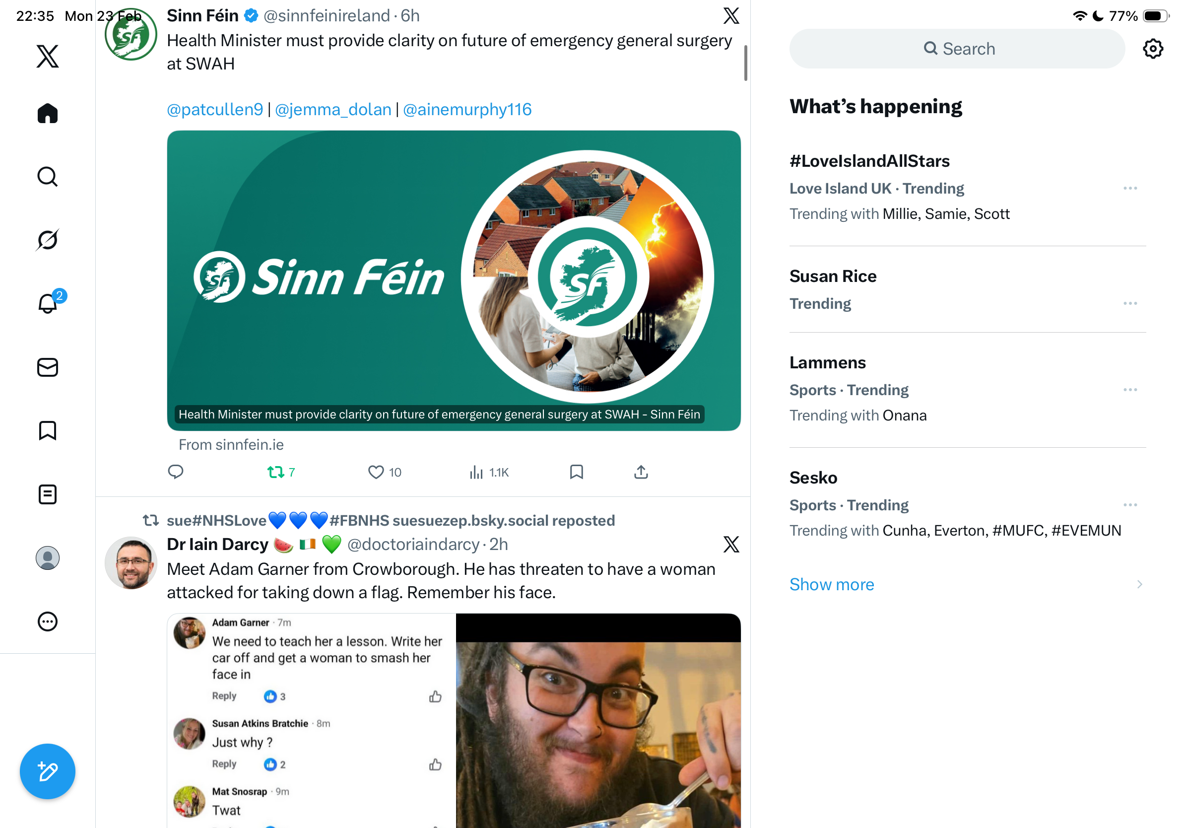Open more options for #LoveIslandAllStars trend
This screenshot has height=828, width=1185.
(x=1130, y=189)
